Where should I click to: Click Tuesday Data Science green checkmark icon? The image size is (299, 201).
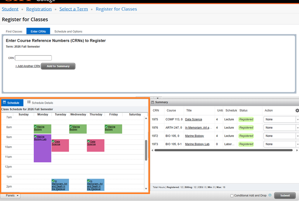pyautogui.click(x=53, y=141)
